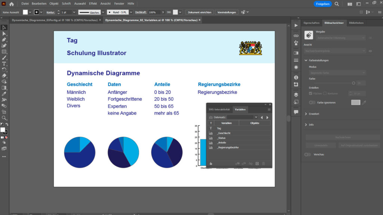Expand the Info section
The image size is (383, 215).
tap(306, 125)
